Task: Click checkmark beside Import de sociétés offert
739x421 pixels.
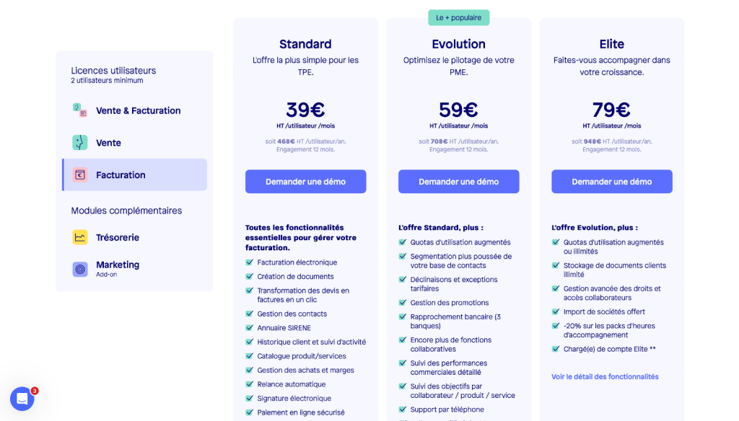Action: [x=556, y=312]
